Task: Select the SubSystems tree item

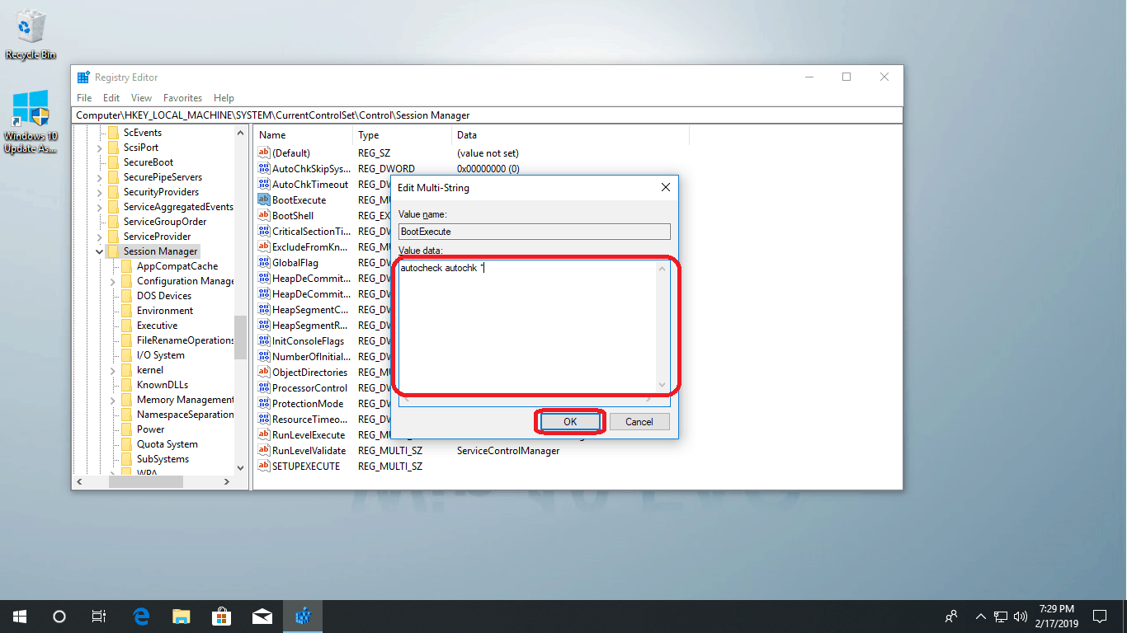Action: pyautogui.click(x=163, y=459)
